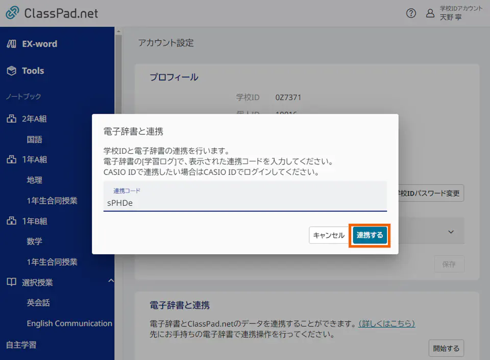
Task: Click the ClassPad.net logo icon
Action: [11, 14]
